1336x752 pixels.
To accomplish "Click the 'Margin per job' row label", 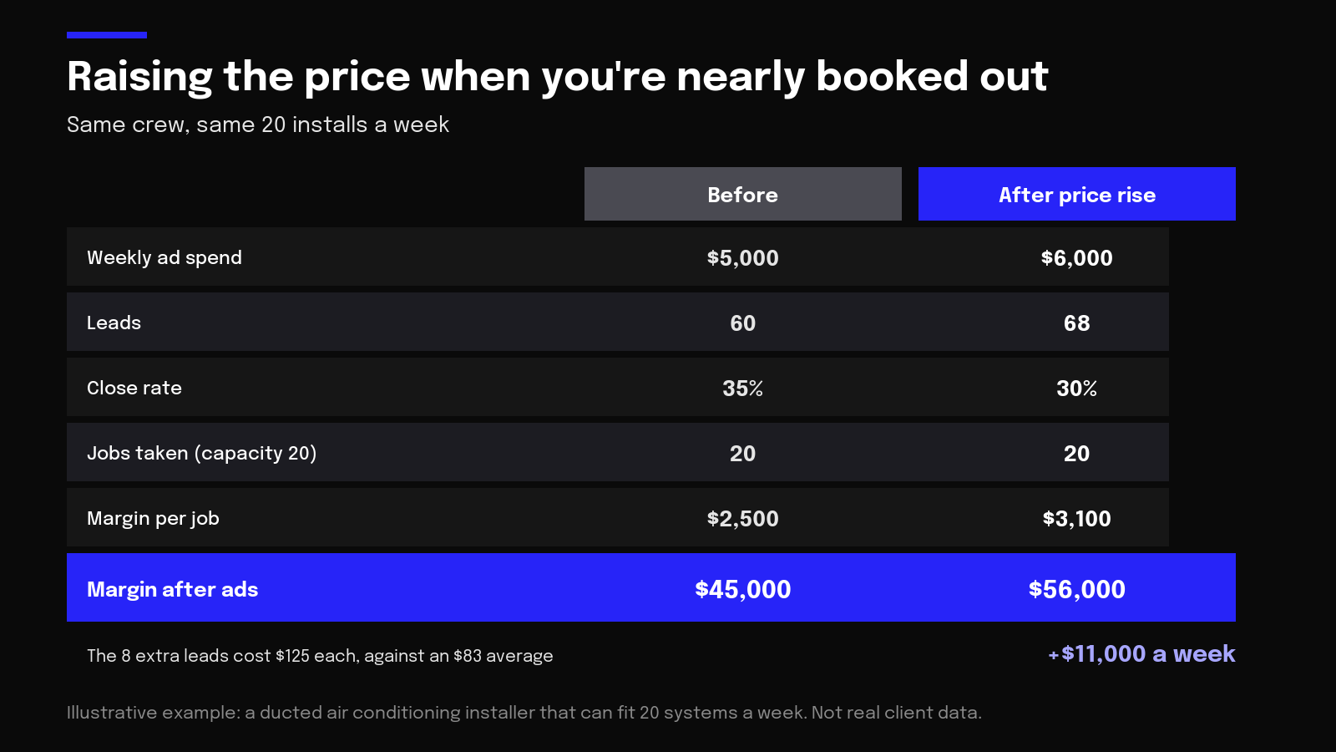I will pyautogui.click(x=153, y=519).
